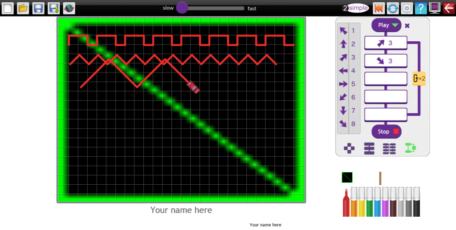The height and width of the screenshot is (230, 456).
Task: Click the 'slow' speed label
Action: point(168,8)
